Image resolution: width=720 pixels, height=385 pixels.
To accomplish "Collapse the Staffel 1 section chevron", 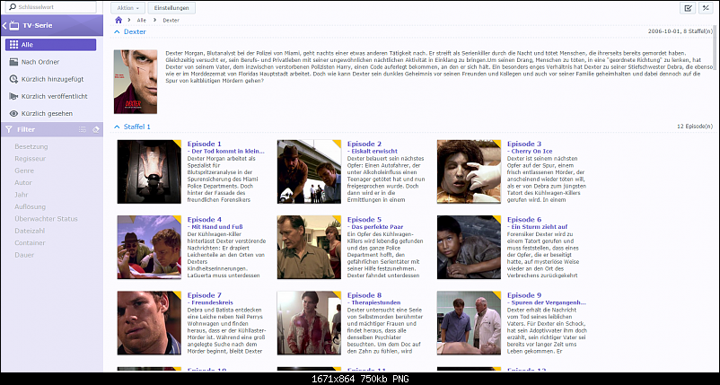I will (x=117, y=127).
